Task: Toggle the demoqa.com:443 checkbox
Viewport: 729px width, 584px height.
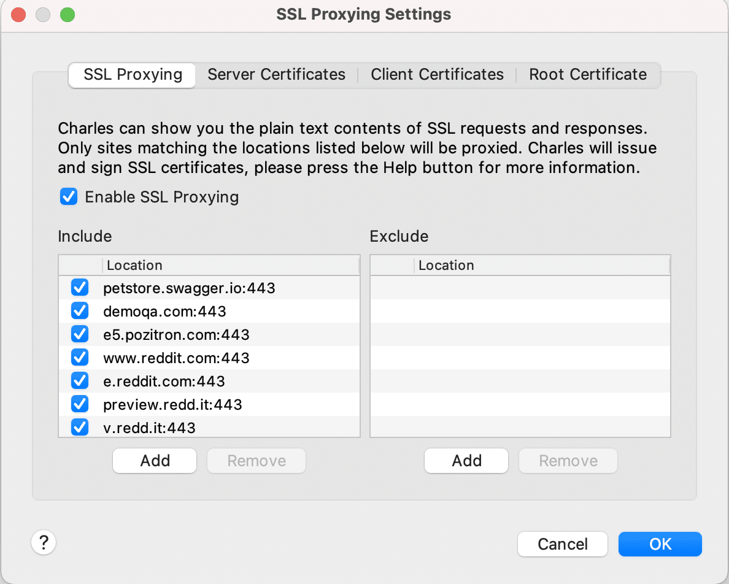Action: 79,310
